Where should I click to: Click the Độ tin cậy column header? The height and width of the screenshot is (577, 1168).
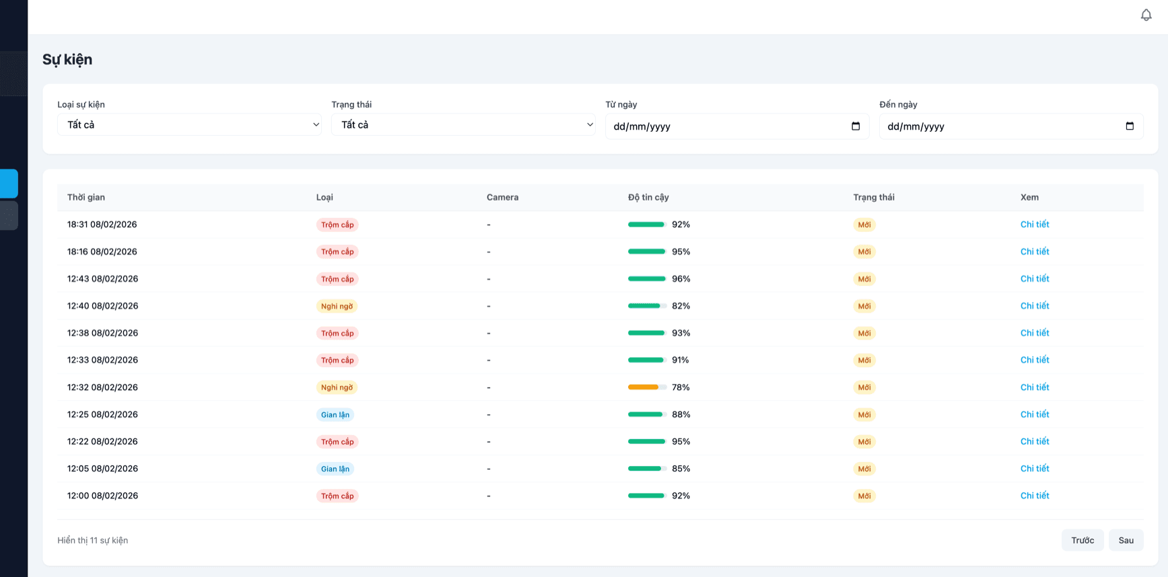(648, 197)
